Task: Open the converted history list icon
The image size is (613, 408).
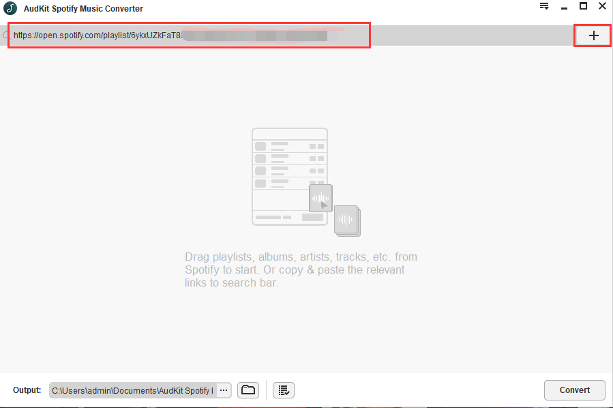Action: (x=284, y=390)
